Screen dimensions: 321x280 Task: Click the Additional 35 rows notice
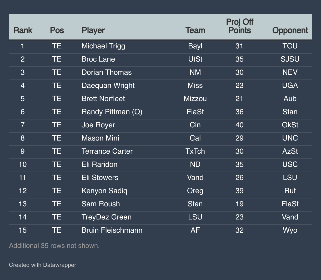pos(54,246)
